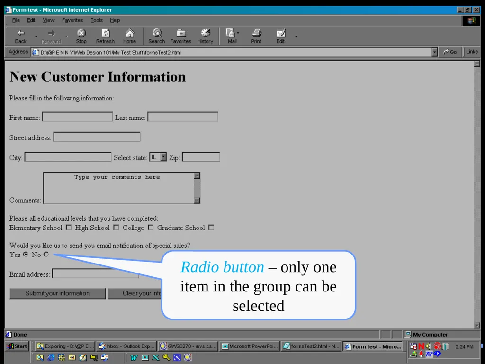
Task: Click the City input field
Action: (68, 157)
